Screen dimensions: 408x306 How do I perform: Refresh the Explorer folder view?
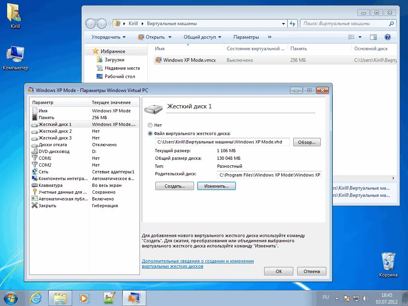point(292,24)
